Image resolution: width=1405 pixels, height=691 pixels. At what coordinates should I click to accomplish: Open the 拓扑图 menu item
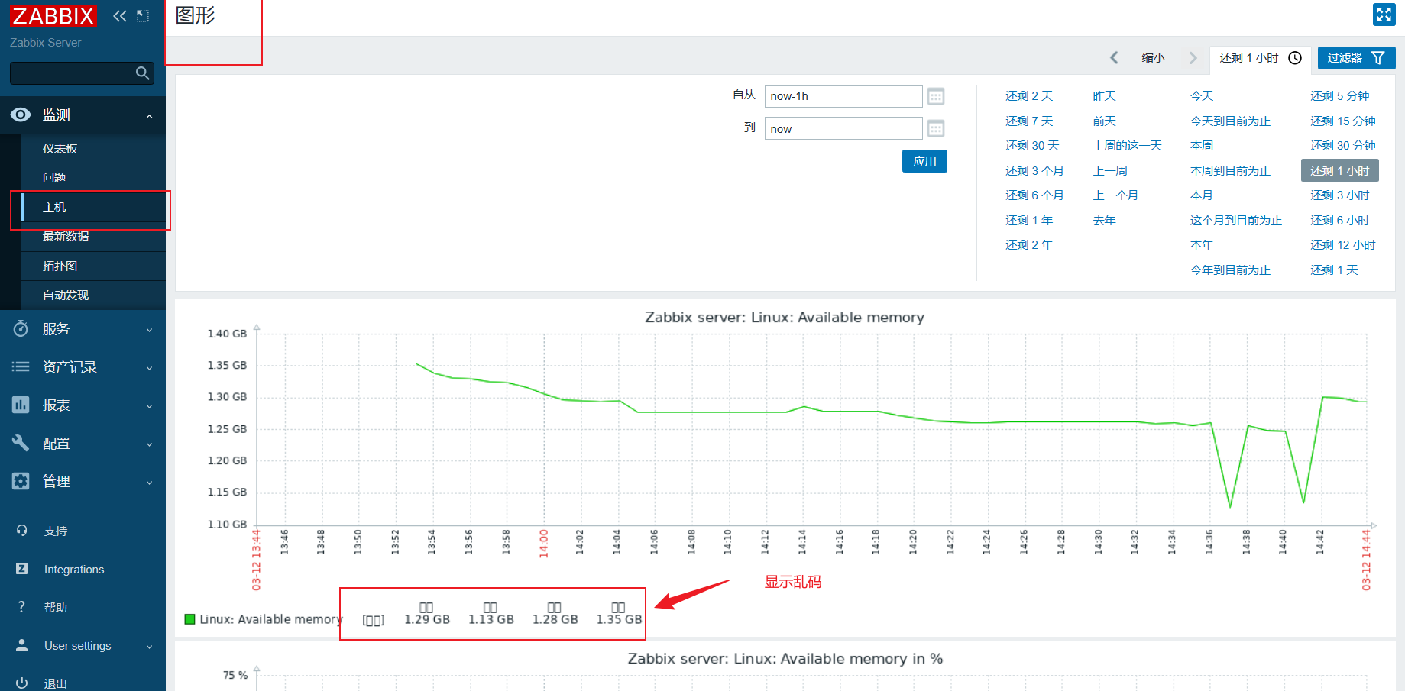(93, 266)
